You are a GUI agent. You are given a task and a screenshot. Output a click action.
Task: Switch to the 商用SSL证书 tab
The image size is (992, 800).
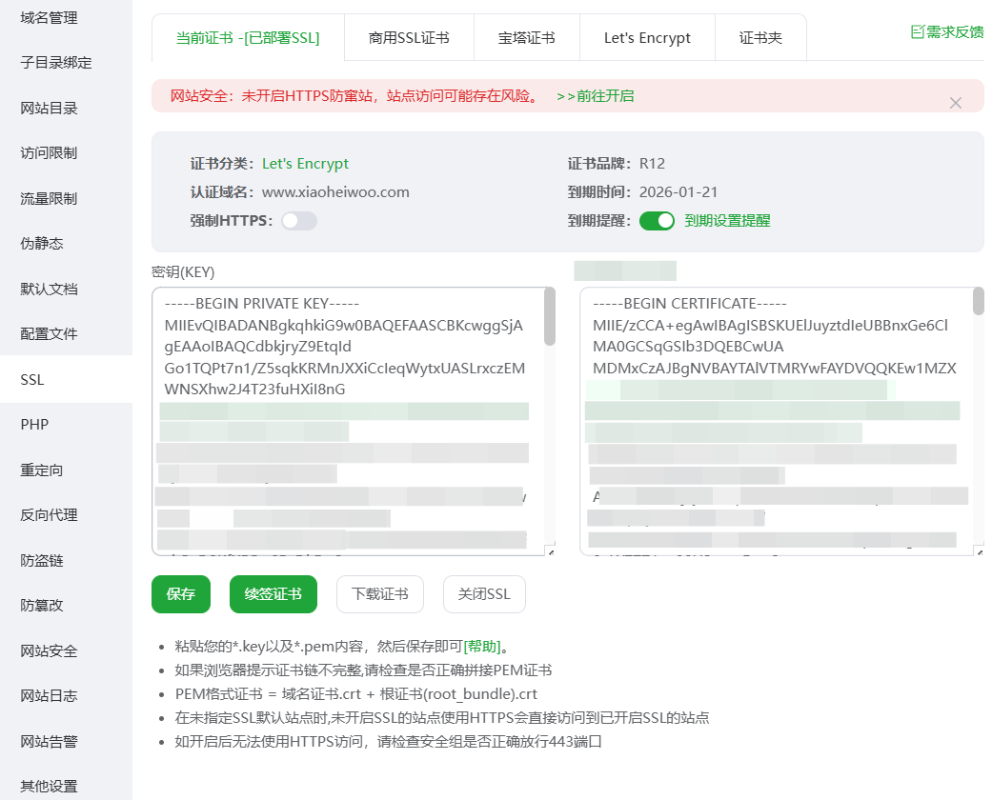coord(409,37)
